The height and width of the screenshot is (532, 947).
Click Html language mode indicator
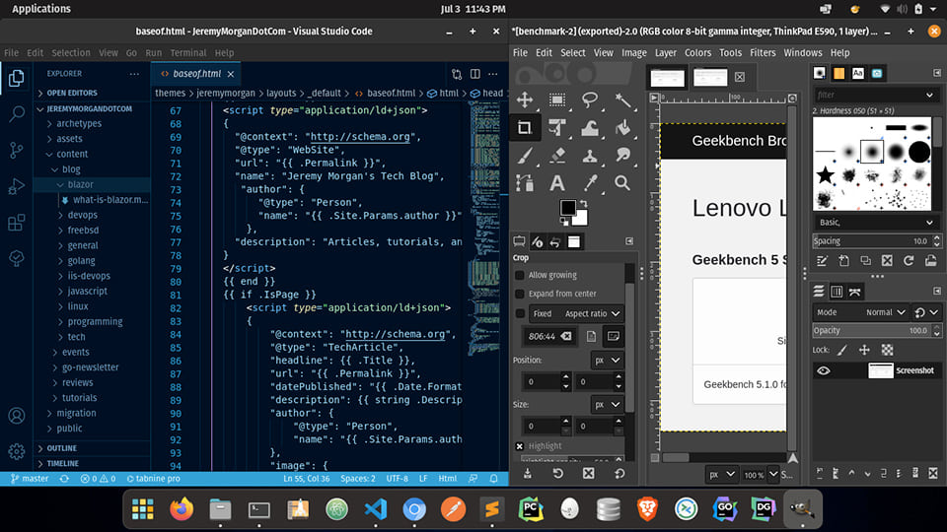[448, 479]
